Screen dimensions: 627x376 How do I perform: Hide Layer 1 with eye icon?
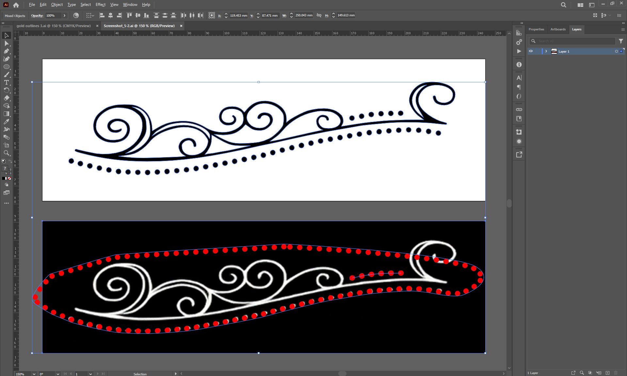(x=531, y=51)
